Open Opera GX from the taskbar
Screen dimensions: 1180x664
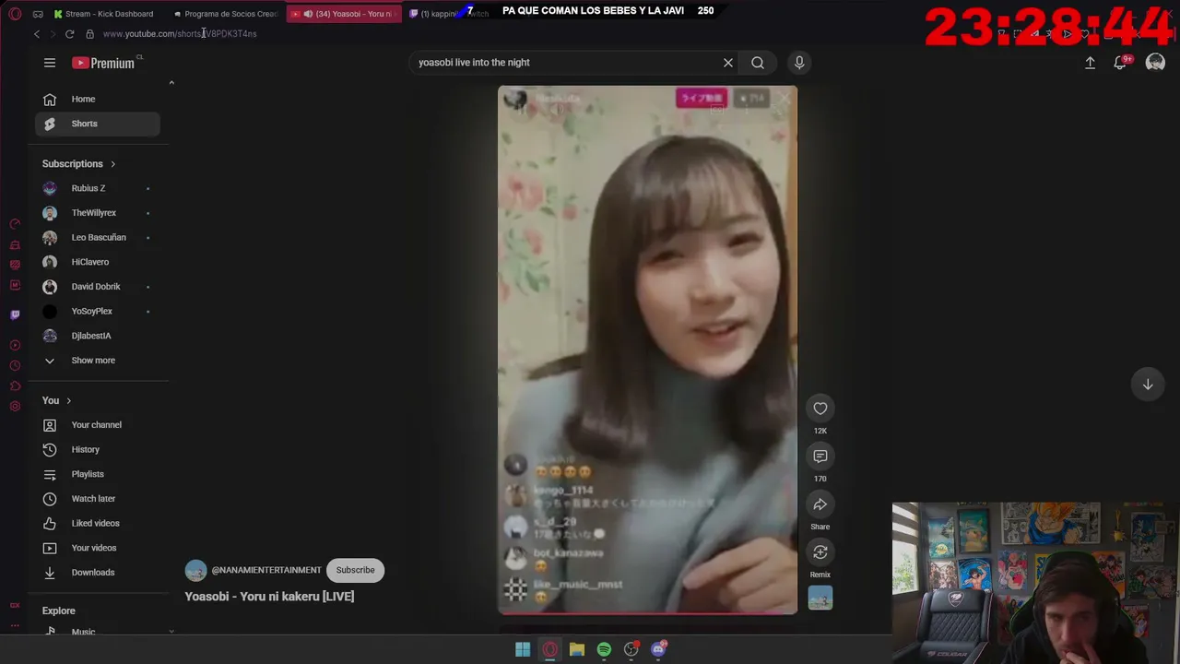(x=549, y=649)
